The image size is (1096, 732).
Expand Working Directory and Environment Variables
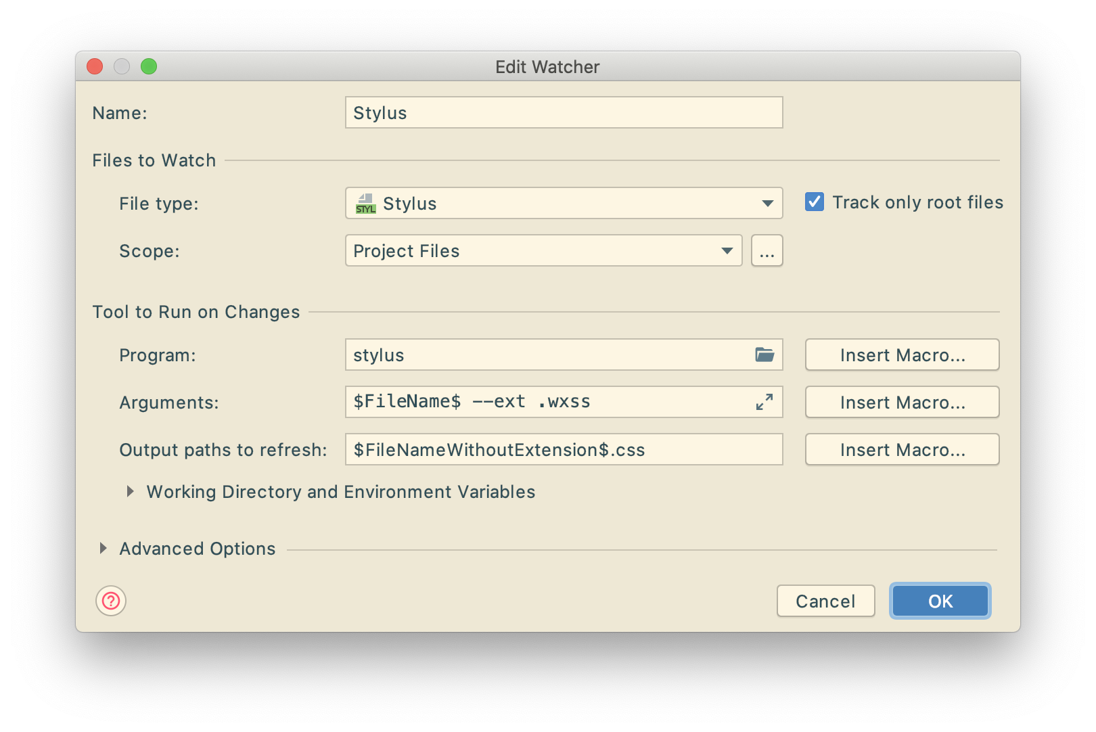tap(131, 492)
